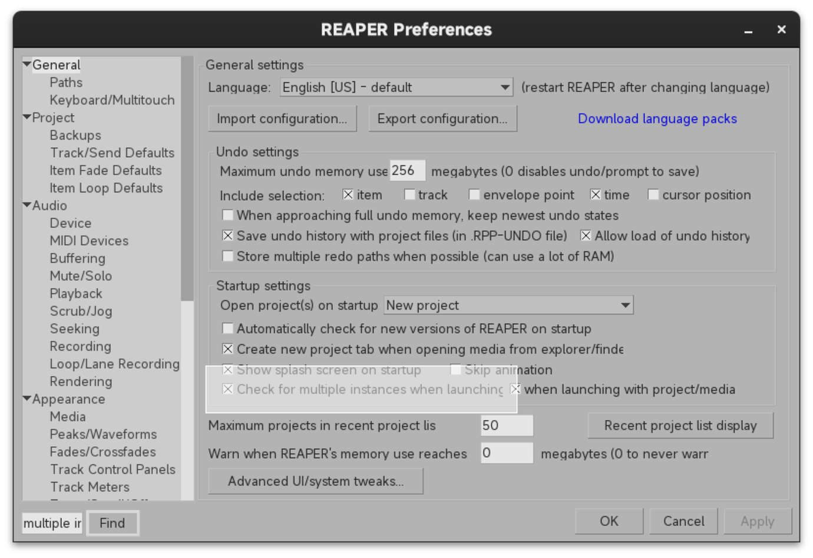Confirm preferences with OK

point(609,521)
